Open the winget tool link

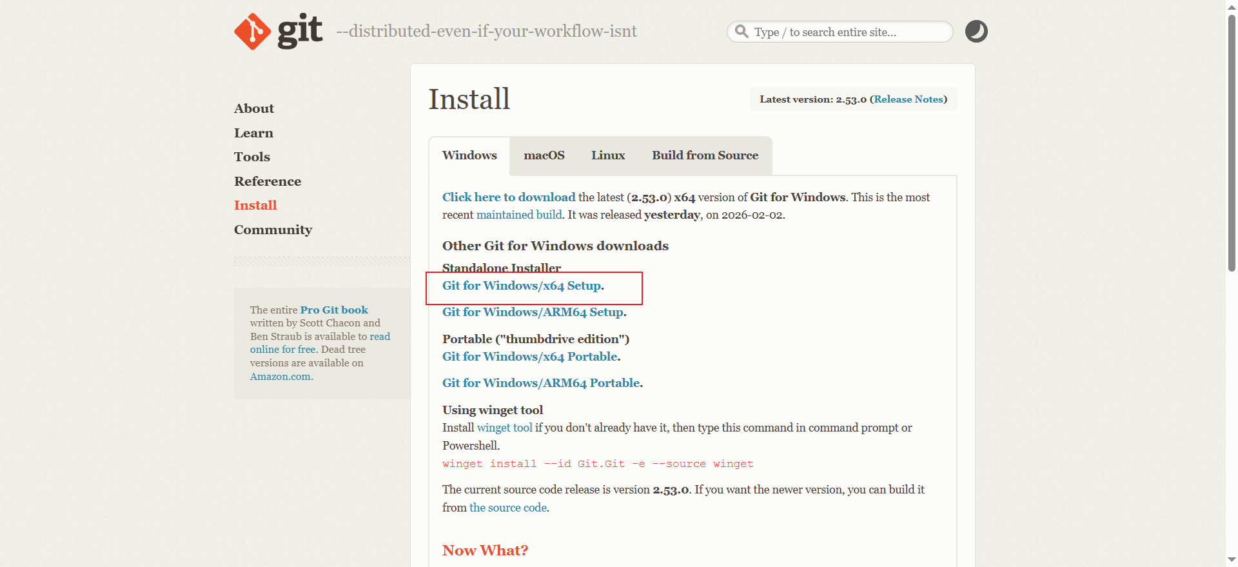click(505, 428)
